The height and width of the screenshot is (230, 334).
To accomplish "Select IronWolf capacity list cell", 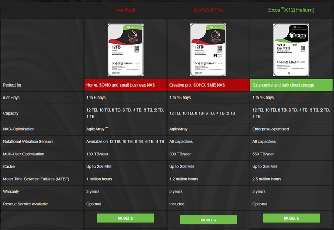I will [125, 113].
